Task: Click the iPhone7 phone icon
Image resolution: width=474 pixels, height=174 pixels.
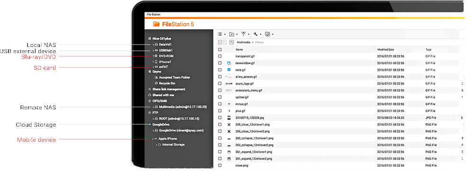Action: point(156,62)
